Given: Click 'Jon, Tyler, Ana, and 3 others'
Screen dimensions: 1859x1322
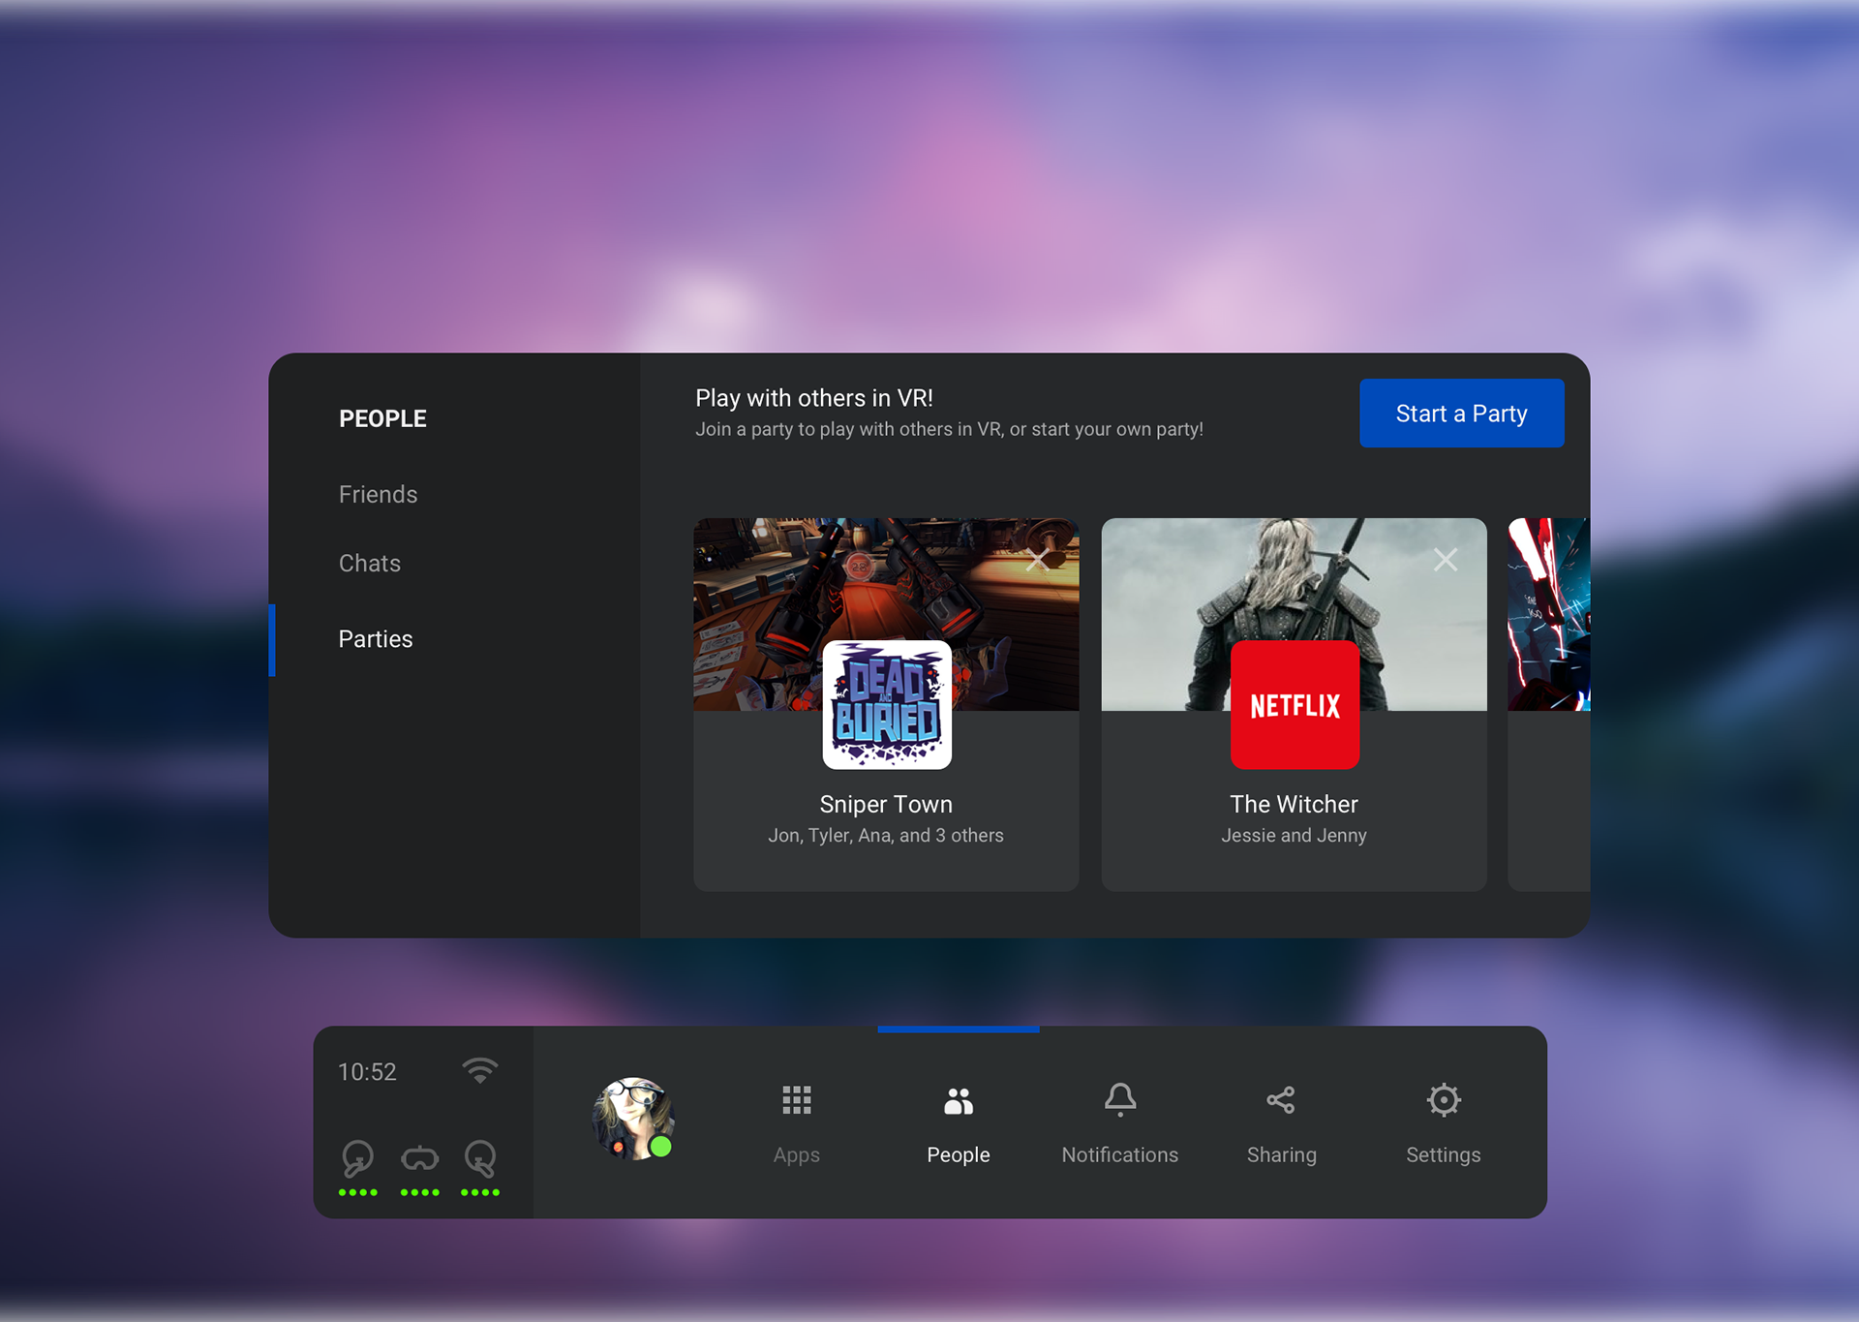Looking at the screenshot, I should pyautogui.click(x=886, y=835).
